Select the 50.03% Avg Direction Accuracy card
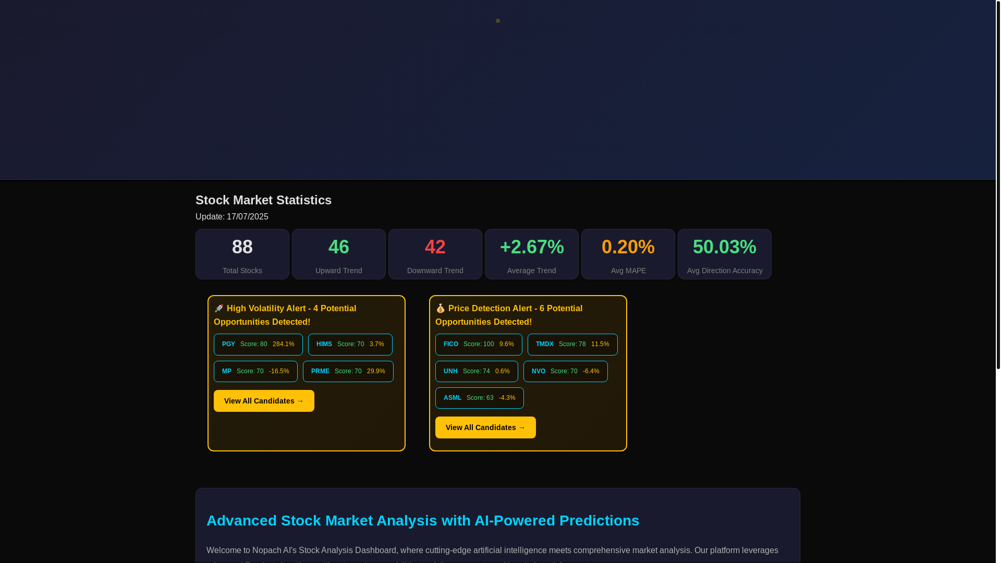 (x=725, y=254)
